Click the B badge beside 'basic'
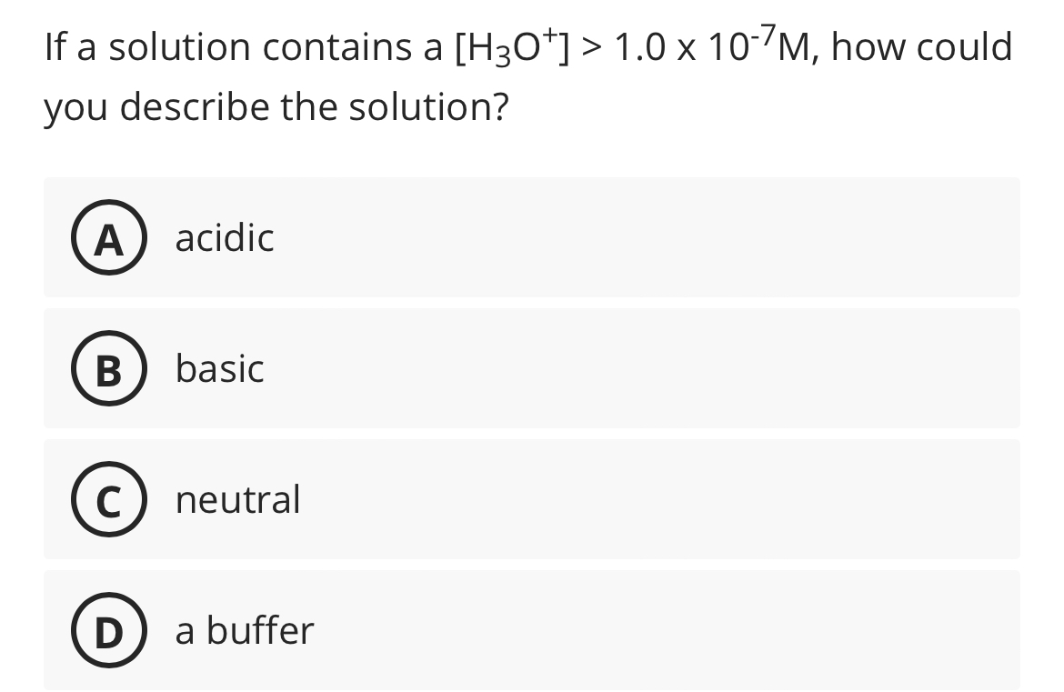The height and width of the screenshot is (692, 1064). point(108,368)
